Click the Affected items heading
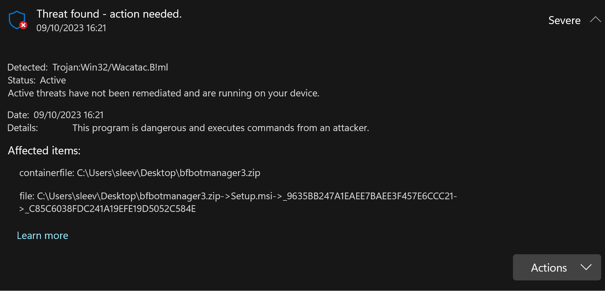This screenshot has height=291, width=605. [x=44, y=150]
